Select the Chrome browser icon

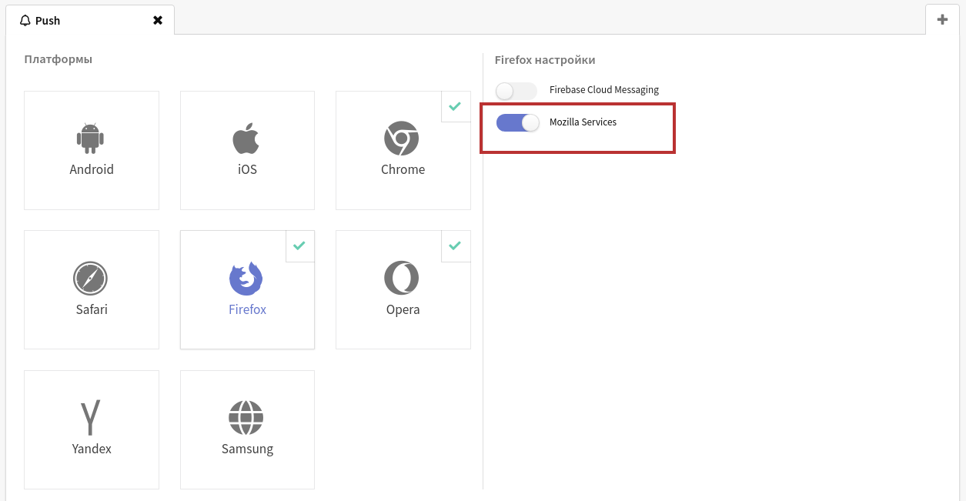[402, 139]
